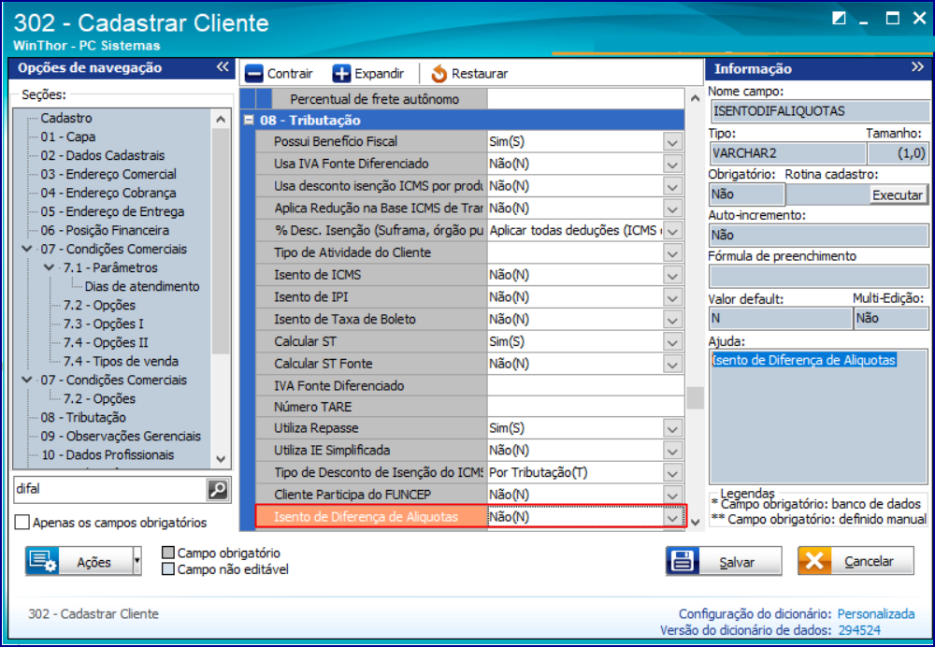The height and width of the screenshot is (647, 935).
Task: Click the Personalizada dictionary configuration link
Action: pos(876,613)
